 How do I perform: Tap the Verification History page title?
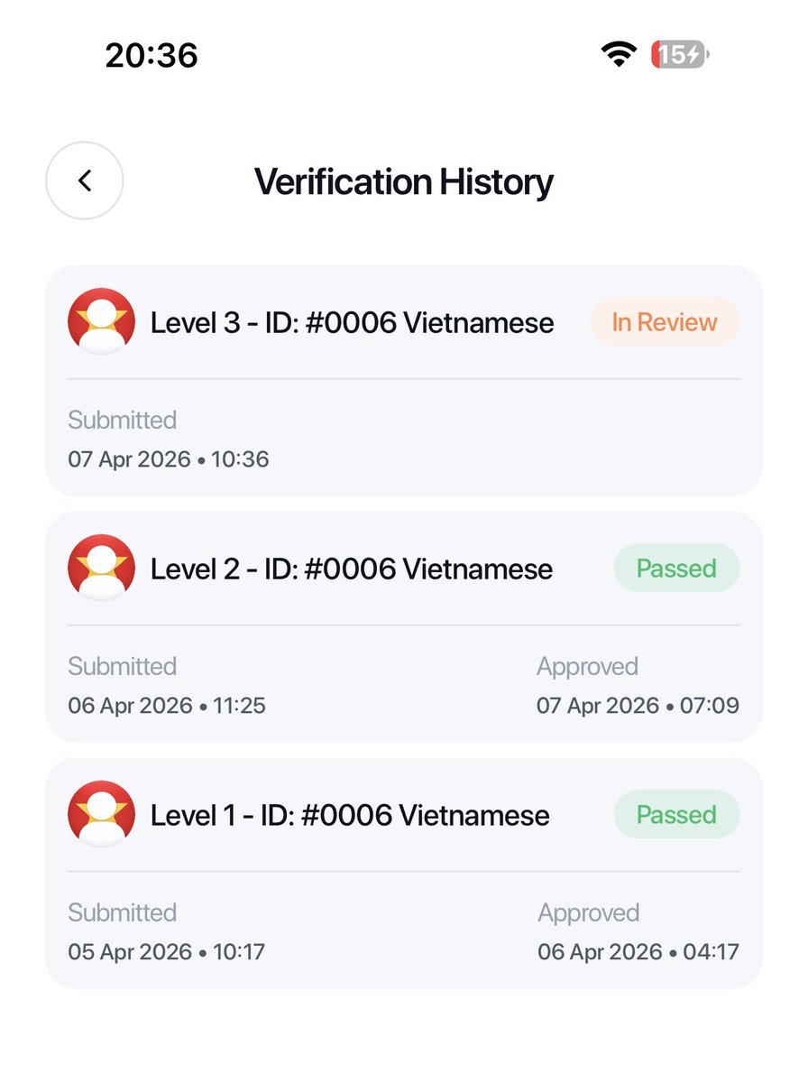click(404, 181)
